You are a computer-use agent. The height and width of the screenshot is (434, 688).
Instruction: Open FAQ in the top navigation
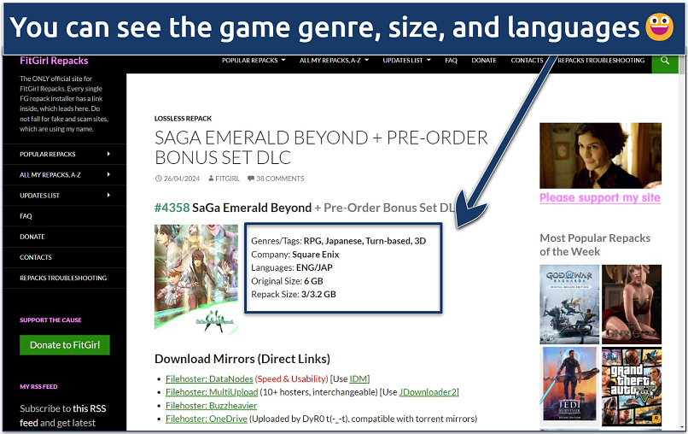[451, 60]
